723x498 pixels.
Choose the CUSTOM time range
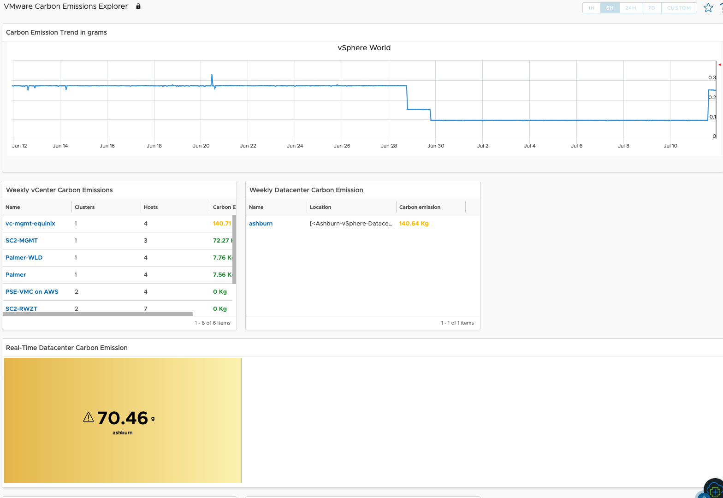coord(679,8)
